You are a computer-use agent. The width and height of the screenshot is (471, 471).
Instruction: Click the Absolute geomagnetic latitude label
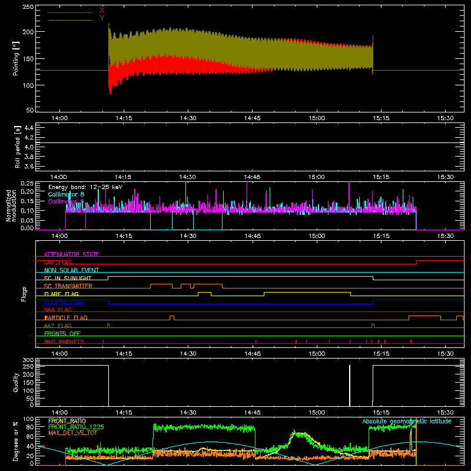click(x=407, y=421)
